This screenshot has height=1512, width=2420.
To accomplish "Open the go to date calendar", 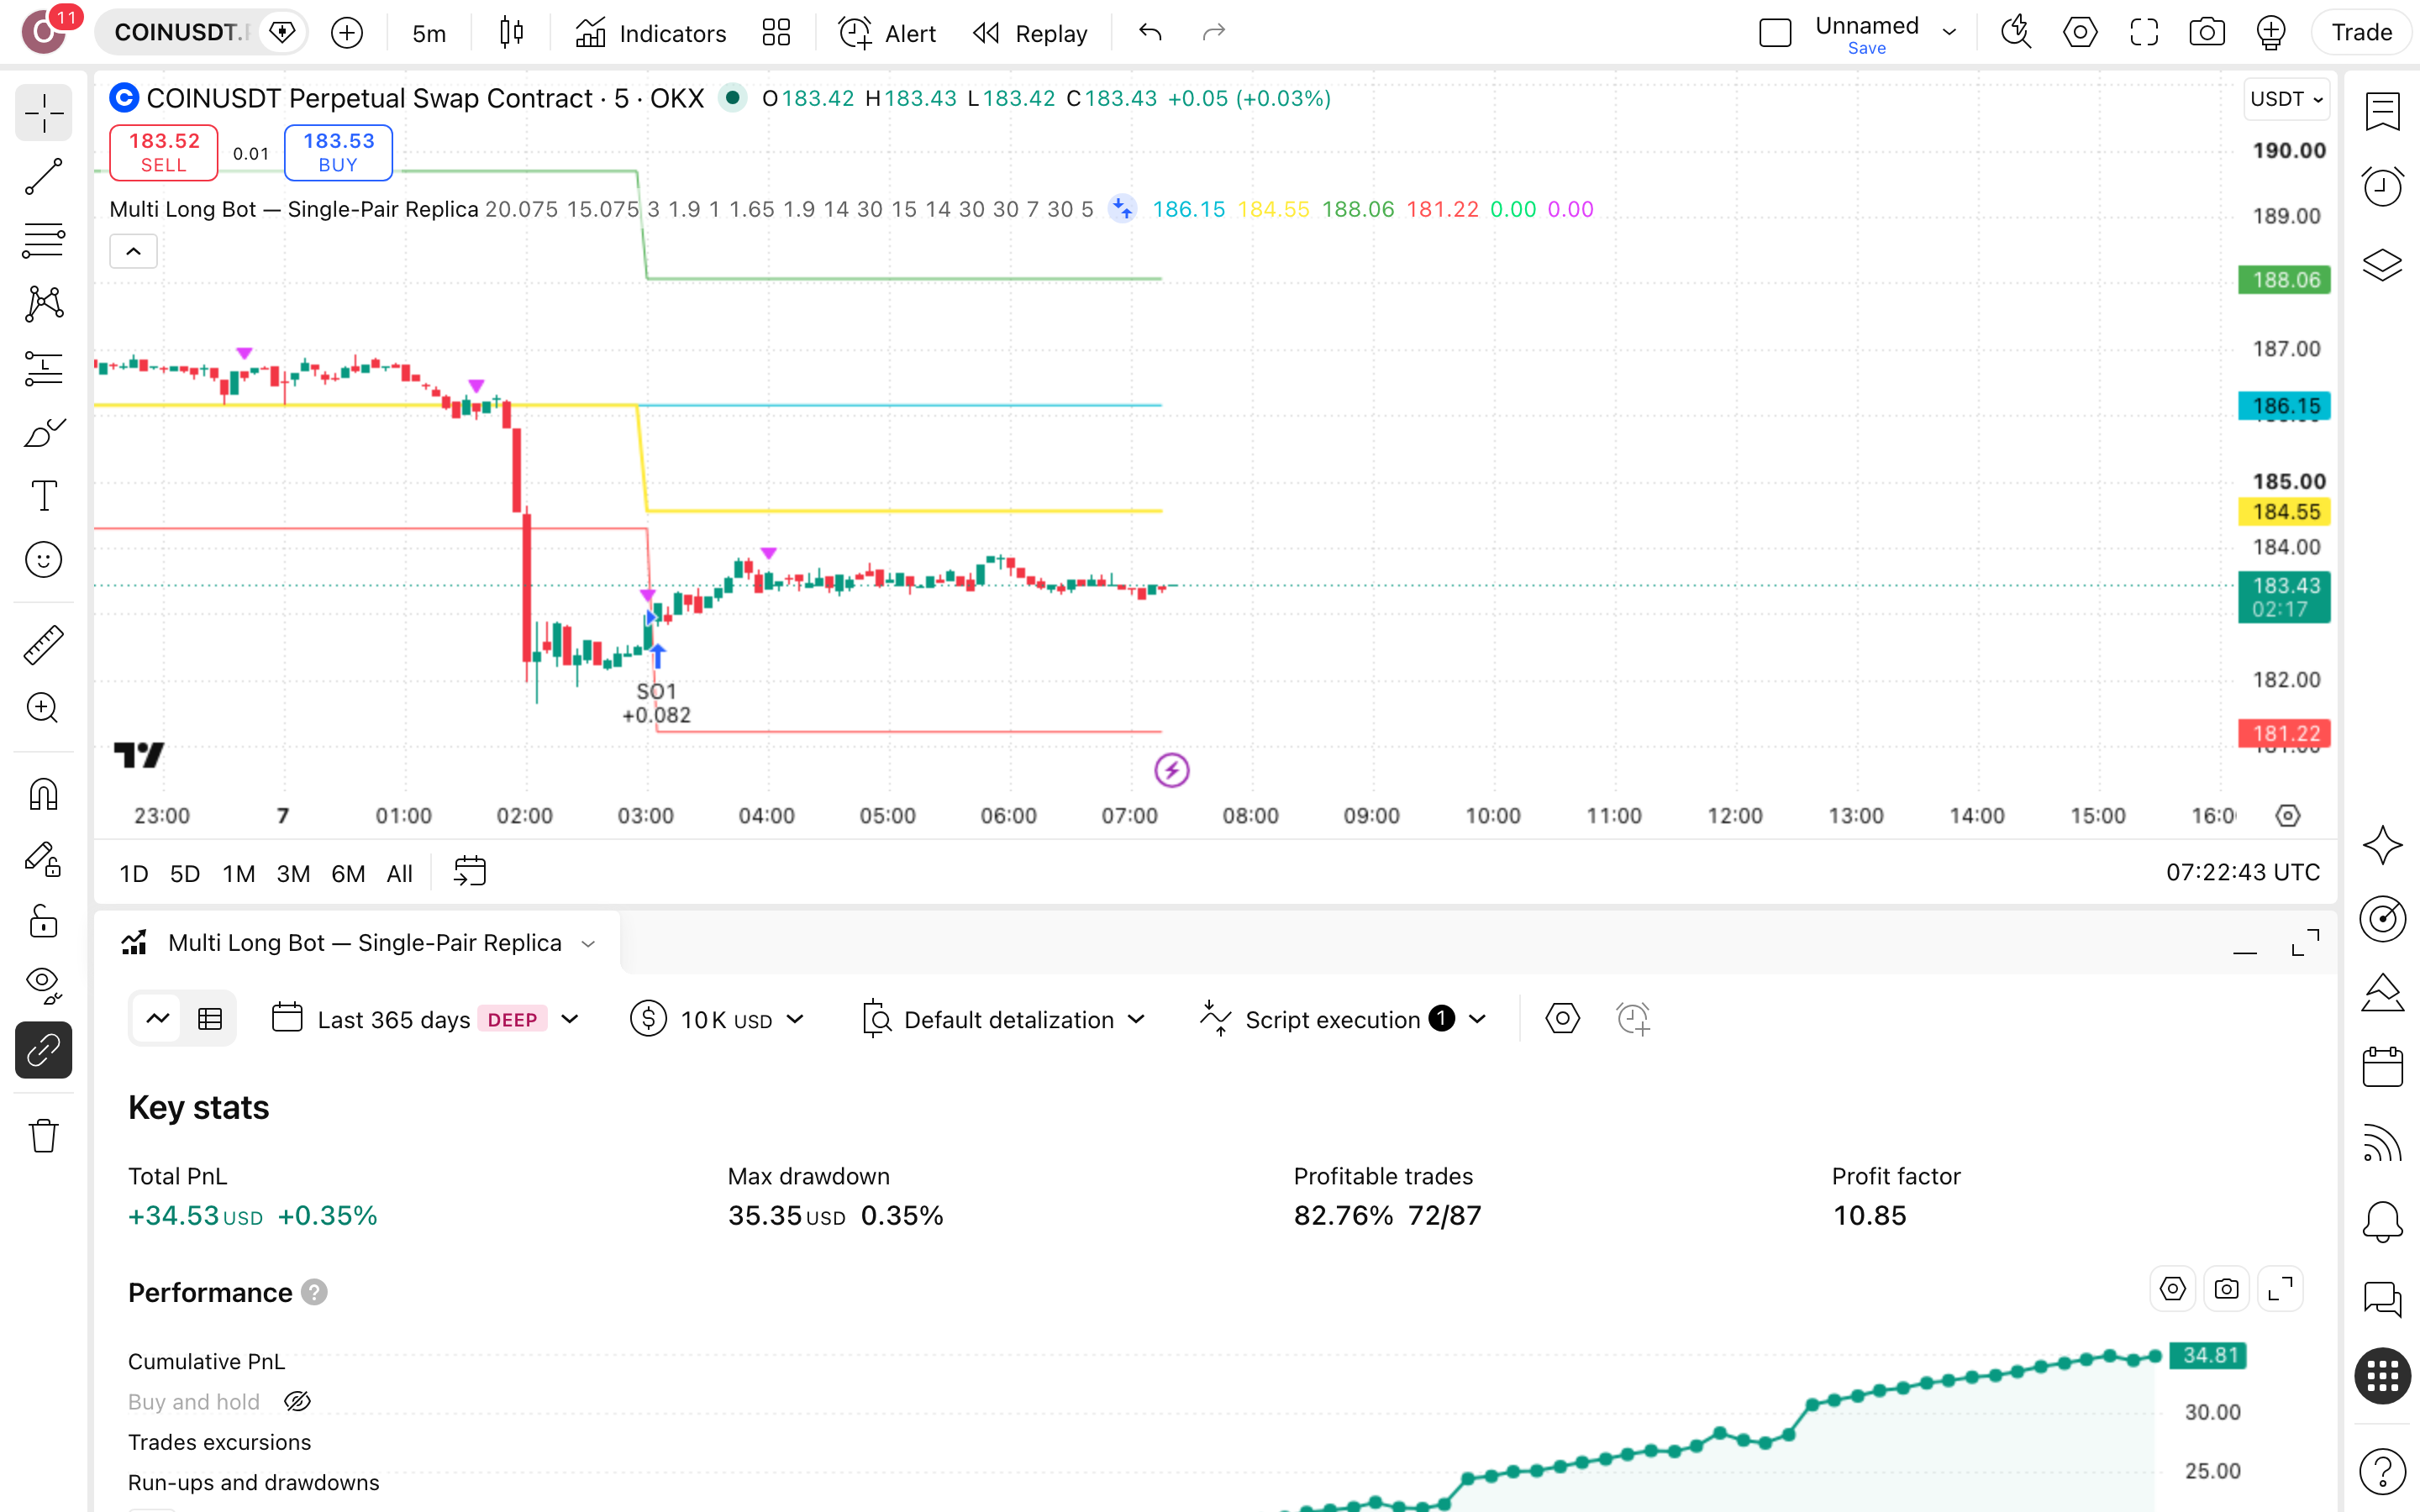I will pyautogui.click(x=469, y=872).
